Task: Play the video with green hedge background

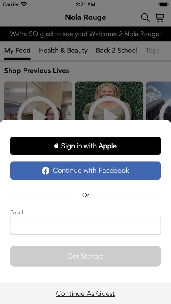Action: pyautogui.click(x=109, y=101)
